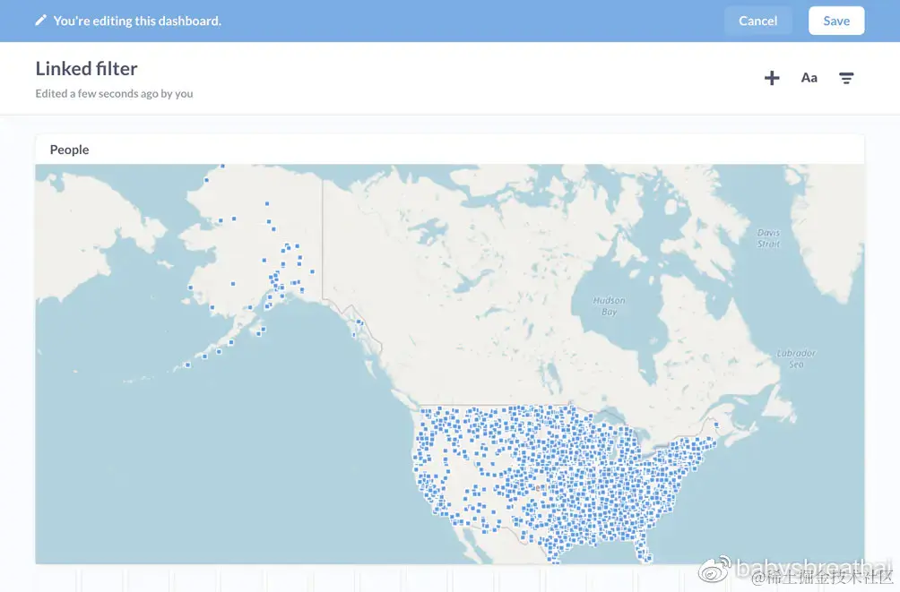Viewport: 900px width, 592px height.
Task: Add a filter with the filter icon
Action: coord(846,78)
